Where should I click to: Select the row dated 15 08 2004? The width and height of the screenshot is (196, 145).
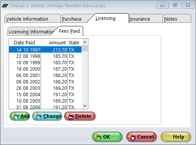tap(45, 94)
